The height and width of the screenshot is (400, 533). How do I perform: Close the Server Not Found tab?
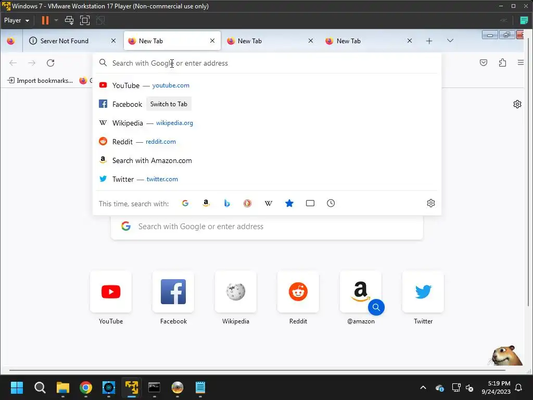click(113, 41)
